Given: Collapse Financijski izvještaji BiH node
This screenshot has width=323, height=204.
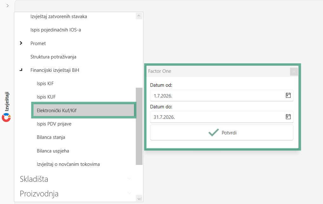Looking at the screenshot, I should pos(21,70).
